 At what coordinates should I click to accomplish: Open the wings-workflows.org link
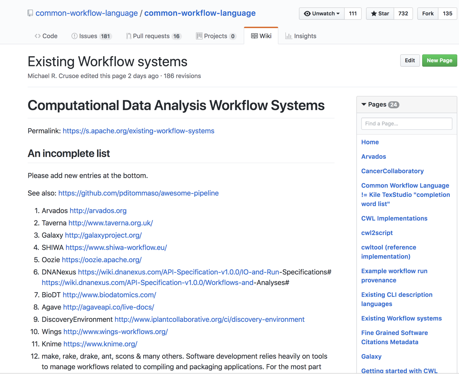[116, 332]
